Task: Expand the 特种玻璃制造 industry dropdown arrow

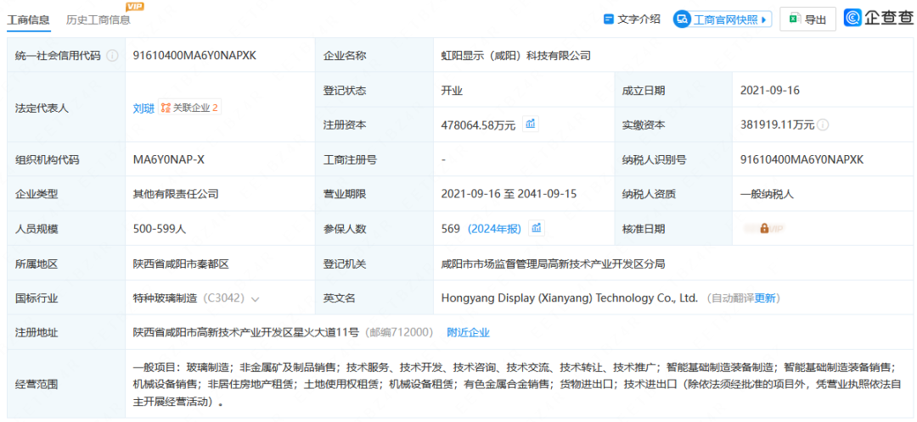Action: pos(256,298)
